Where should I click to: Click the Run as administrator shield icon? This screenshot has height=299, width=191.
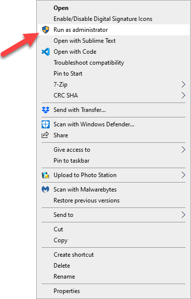click(46, 30)
